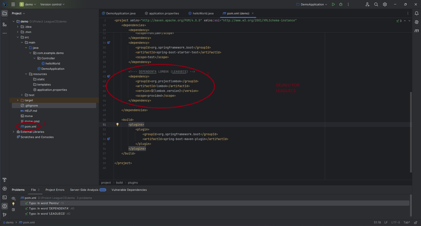Open the Maven tool window icon
The height and width of the screenshot is (226, 421).
tap(417, 31)
